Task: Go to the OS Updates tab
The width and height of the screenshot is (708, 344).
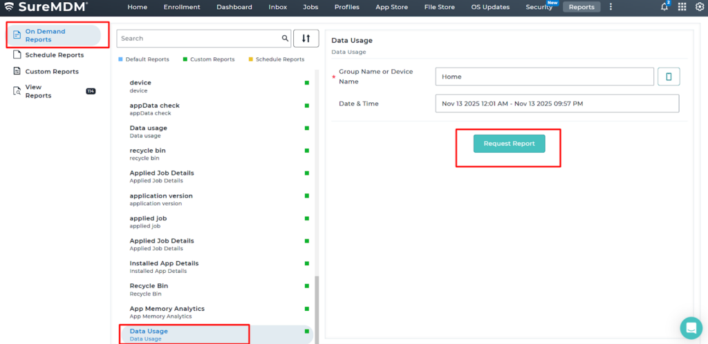Action: pos(490,7)
